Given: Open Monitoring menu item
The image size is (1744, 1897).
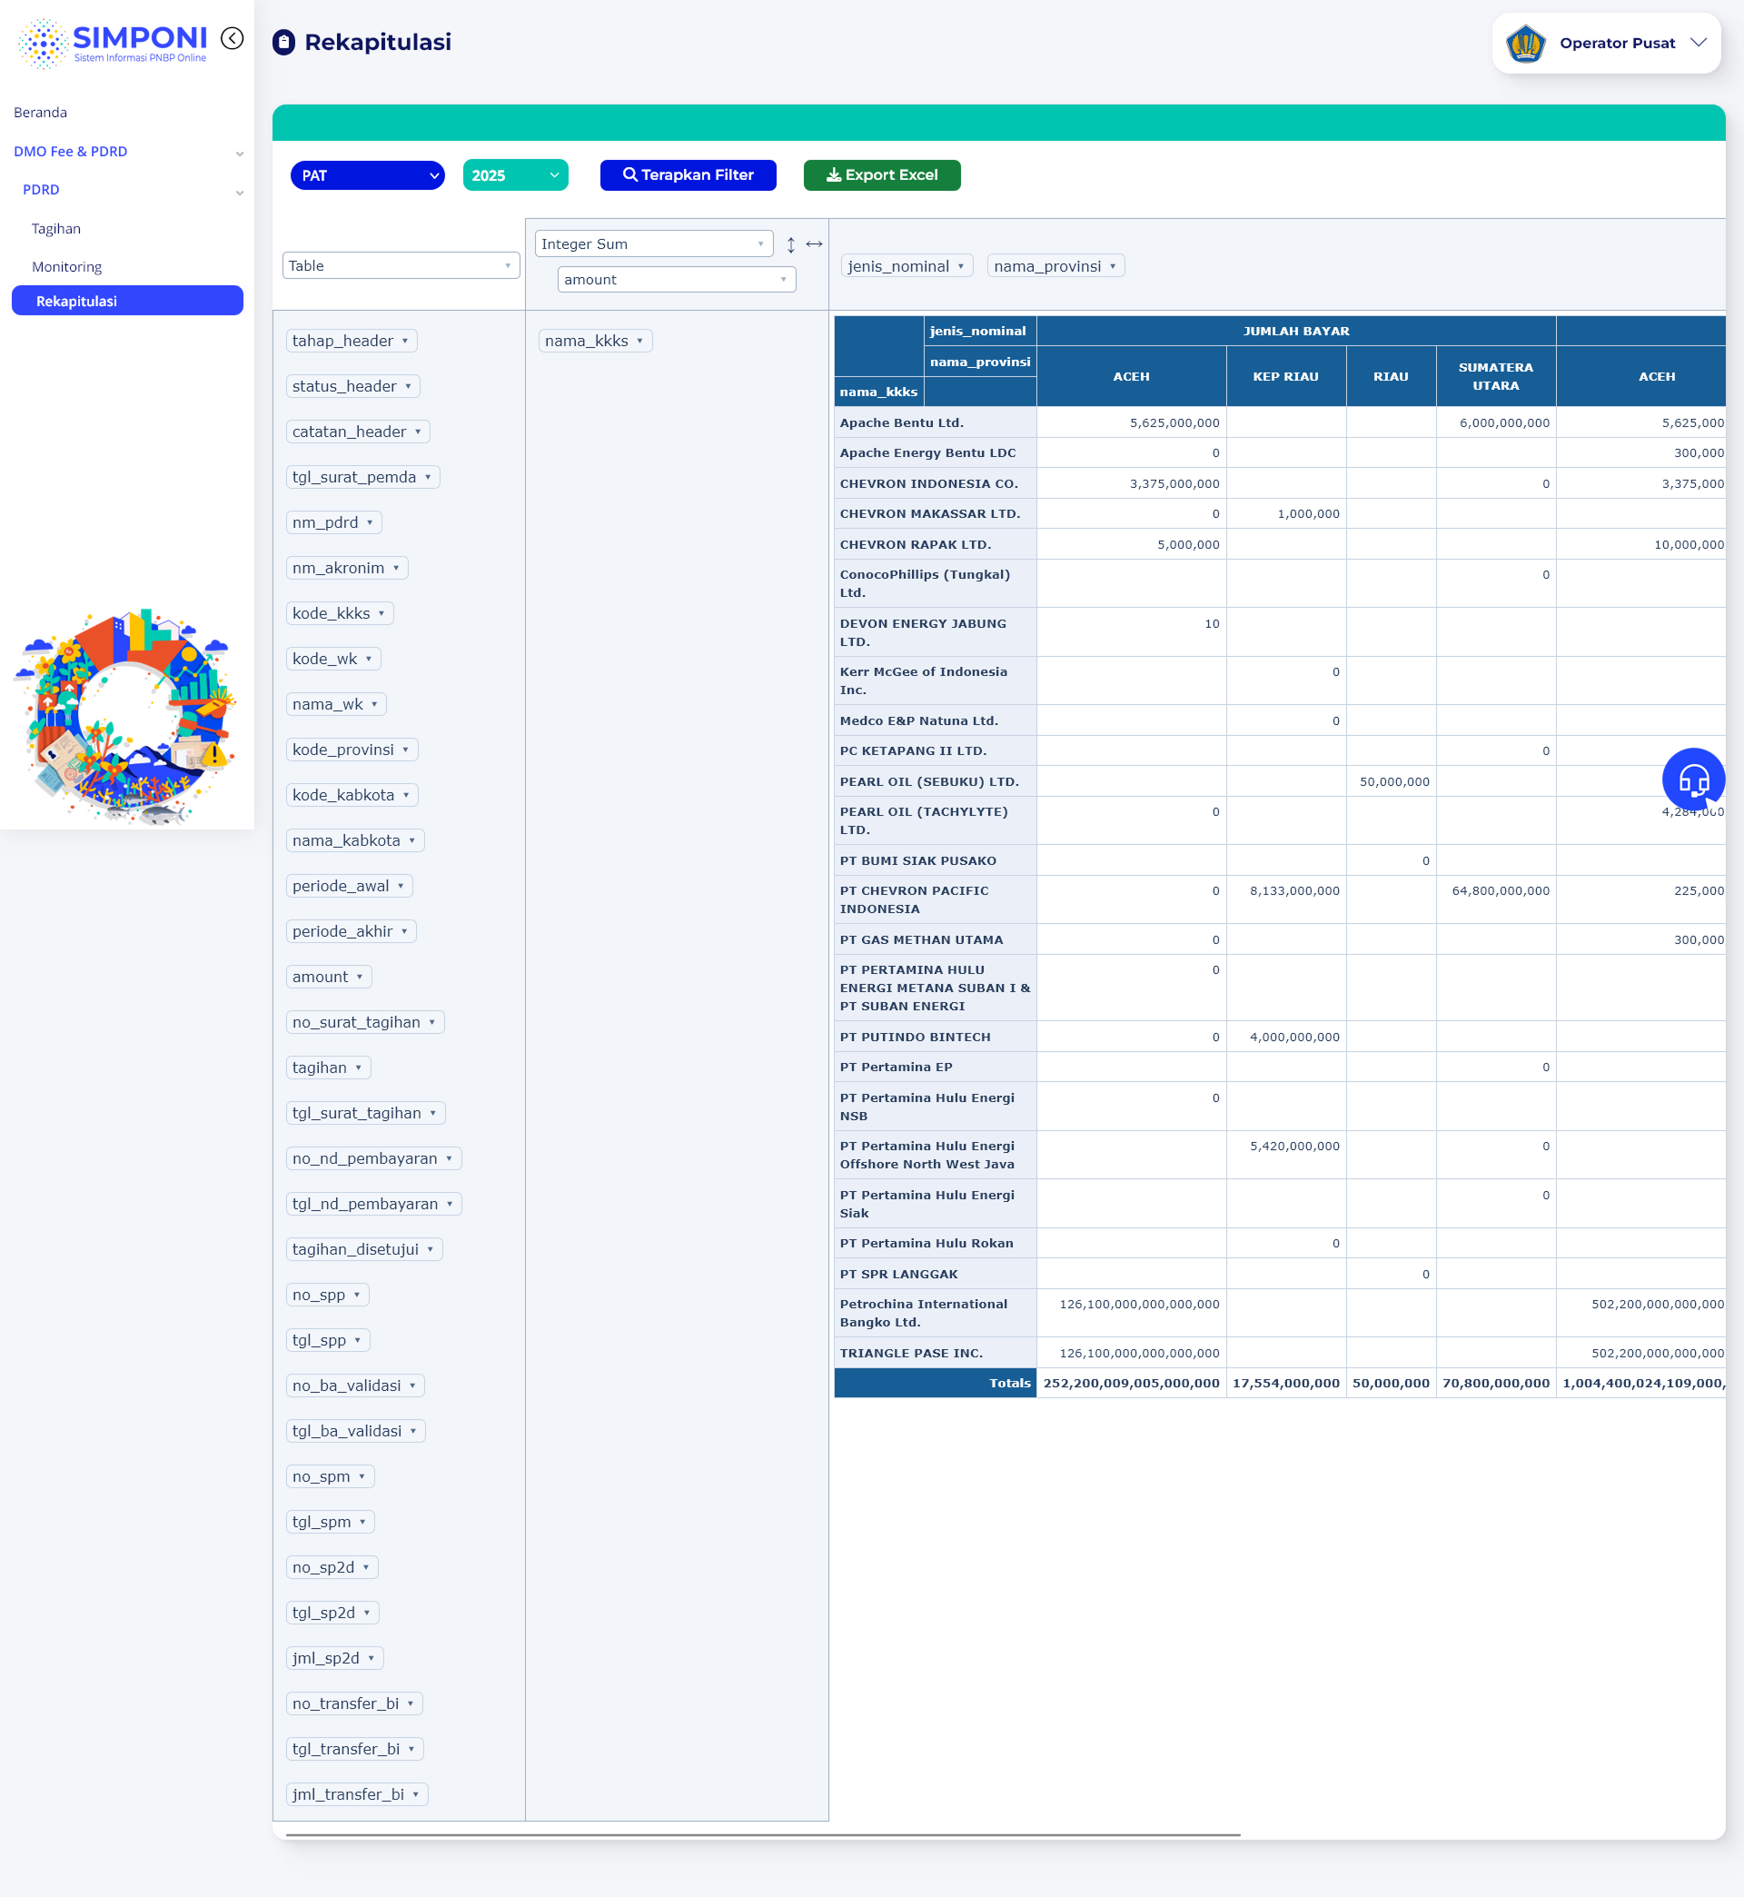Looking at the screenshot, I should click(x=67, y=267).
